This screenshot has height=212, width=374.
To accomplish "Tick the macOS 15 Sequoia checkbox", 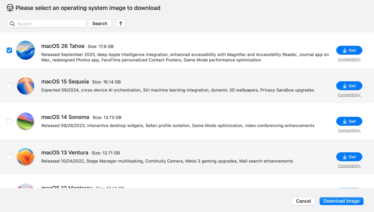I will pos(9,86).
